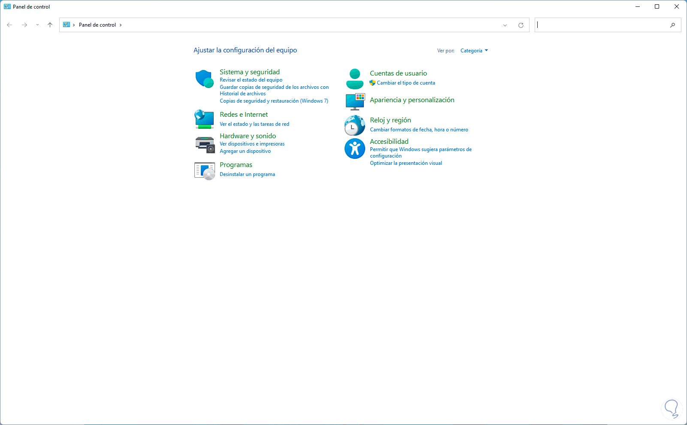Open the Ver por Categoría dropdown
This screenshot has height=425, width=687.
click(474, 51)
